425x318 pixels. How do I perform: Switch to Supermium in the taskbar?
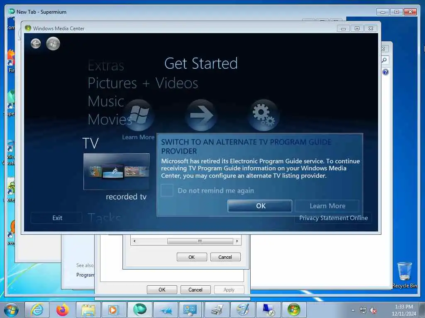click(139, 310)
